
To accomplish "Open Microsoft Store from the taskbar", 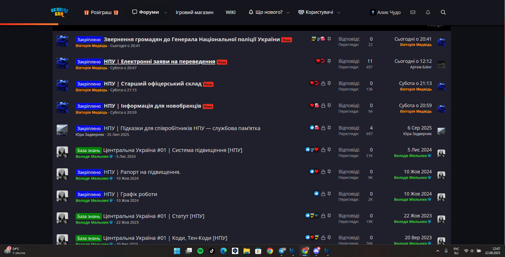I will click(258, 251).
